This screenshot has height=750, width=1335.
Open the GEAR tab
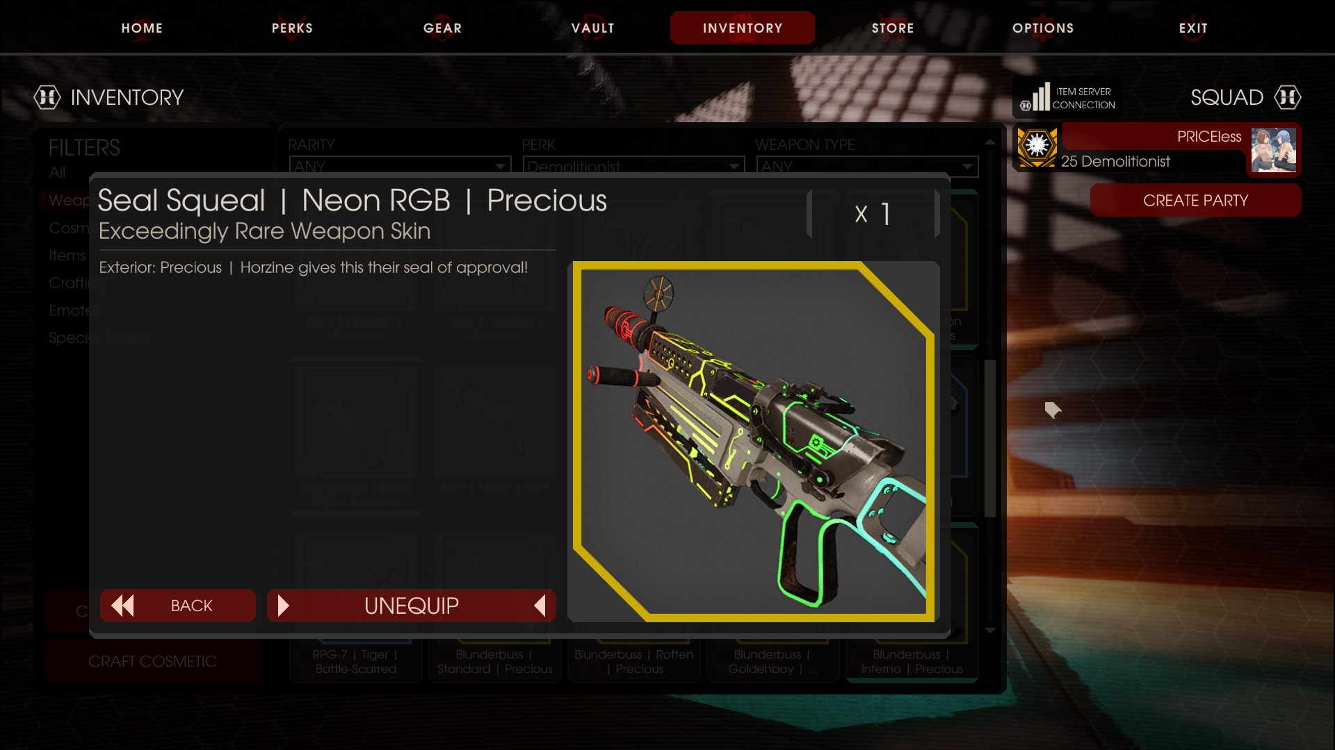pyautogui.click(x=442, y=28)
